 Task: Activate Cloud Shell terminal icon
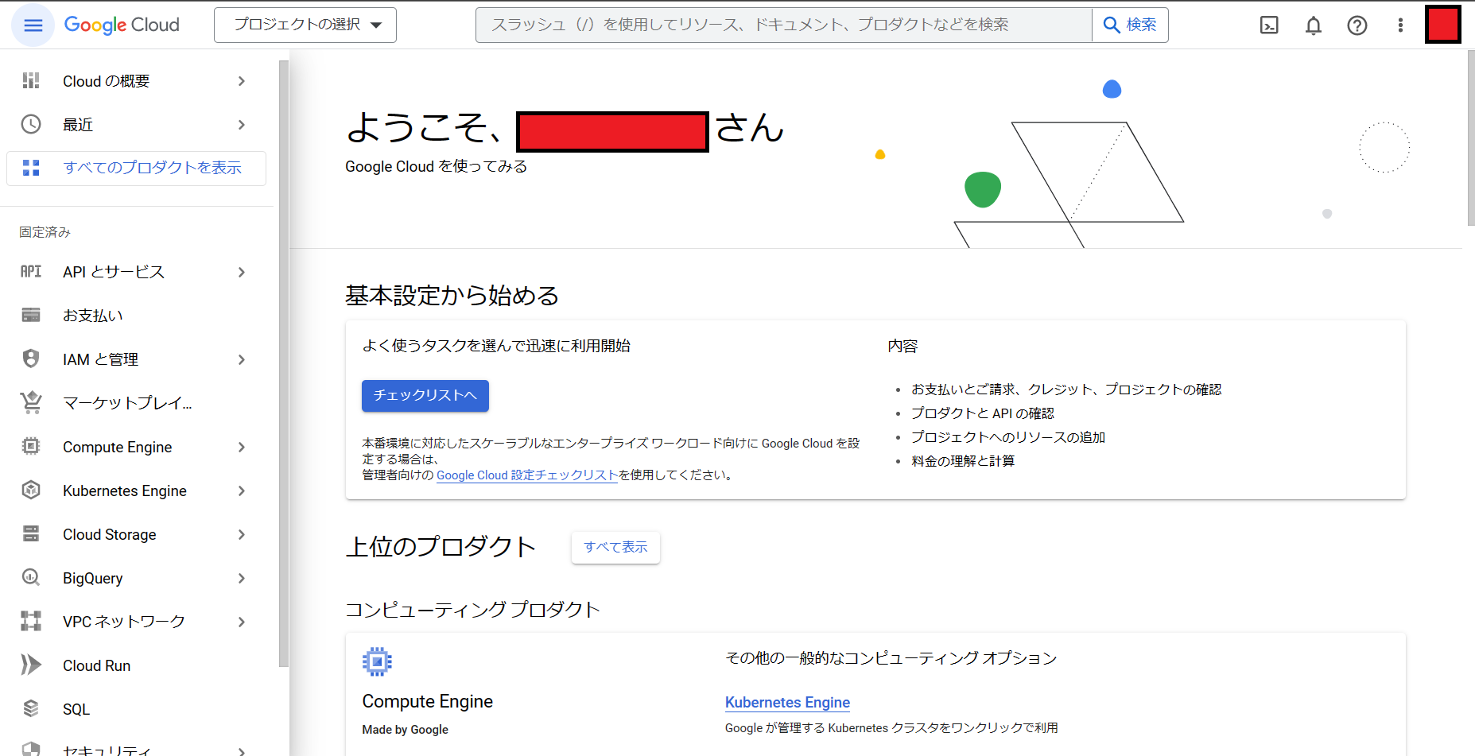tap(1269, 25)
